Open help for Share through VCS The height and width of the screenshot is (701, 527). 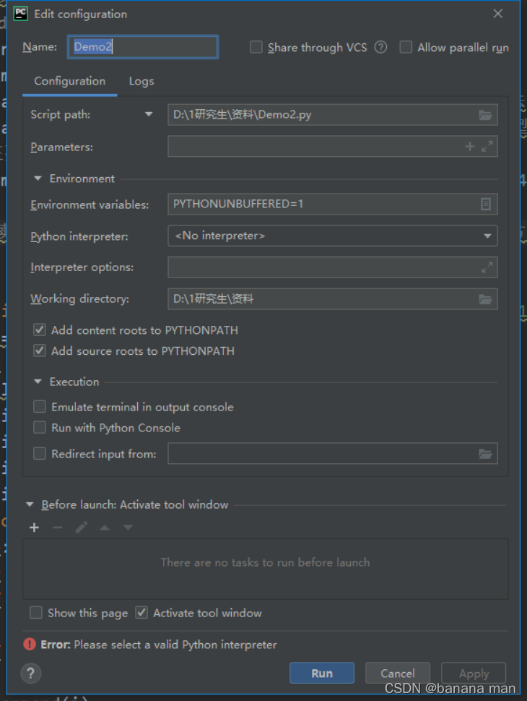coord(380,47)
